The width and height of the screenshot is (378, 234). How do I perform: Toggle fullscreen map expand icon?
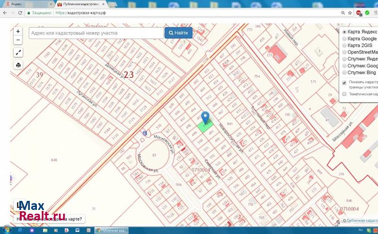click(x=18, y=52)
